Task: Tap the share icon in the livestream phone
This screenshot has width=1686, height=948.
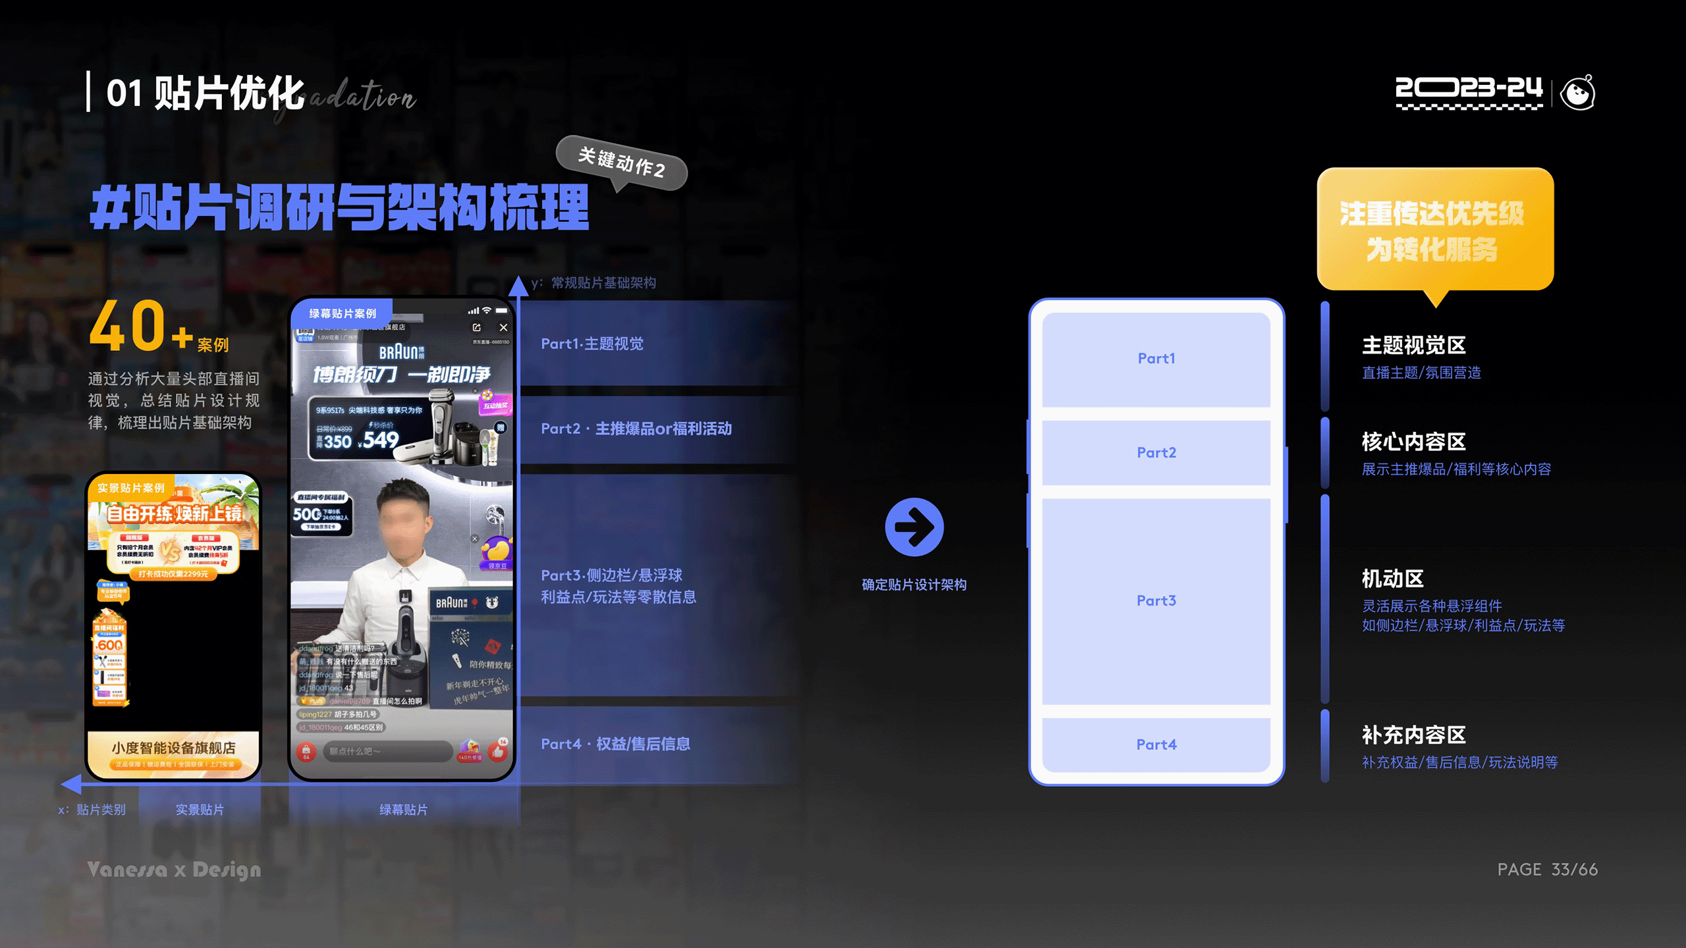Action: click(477, 327)
